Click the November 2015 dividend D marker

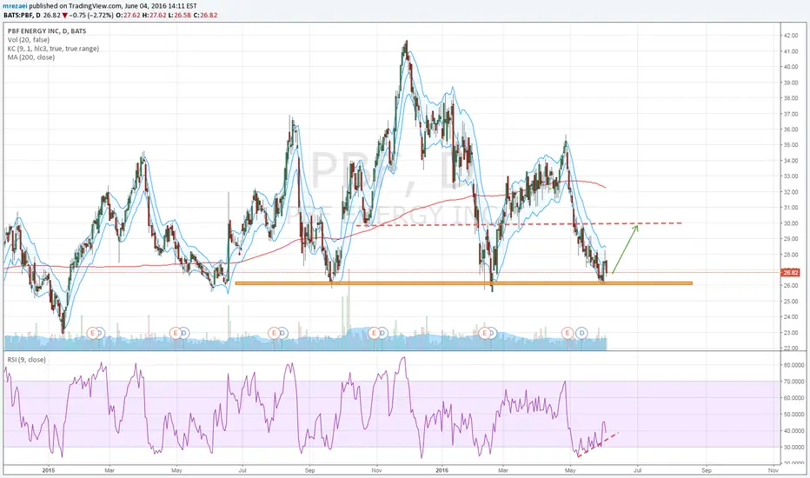(x=382, y=333)
